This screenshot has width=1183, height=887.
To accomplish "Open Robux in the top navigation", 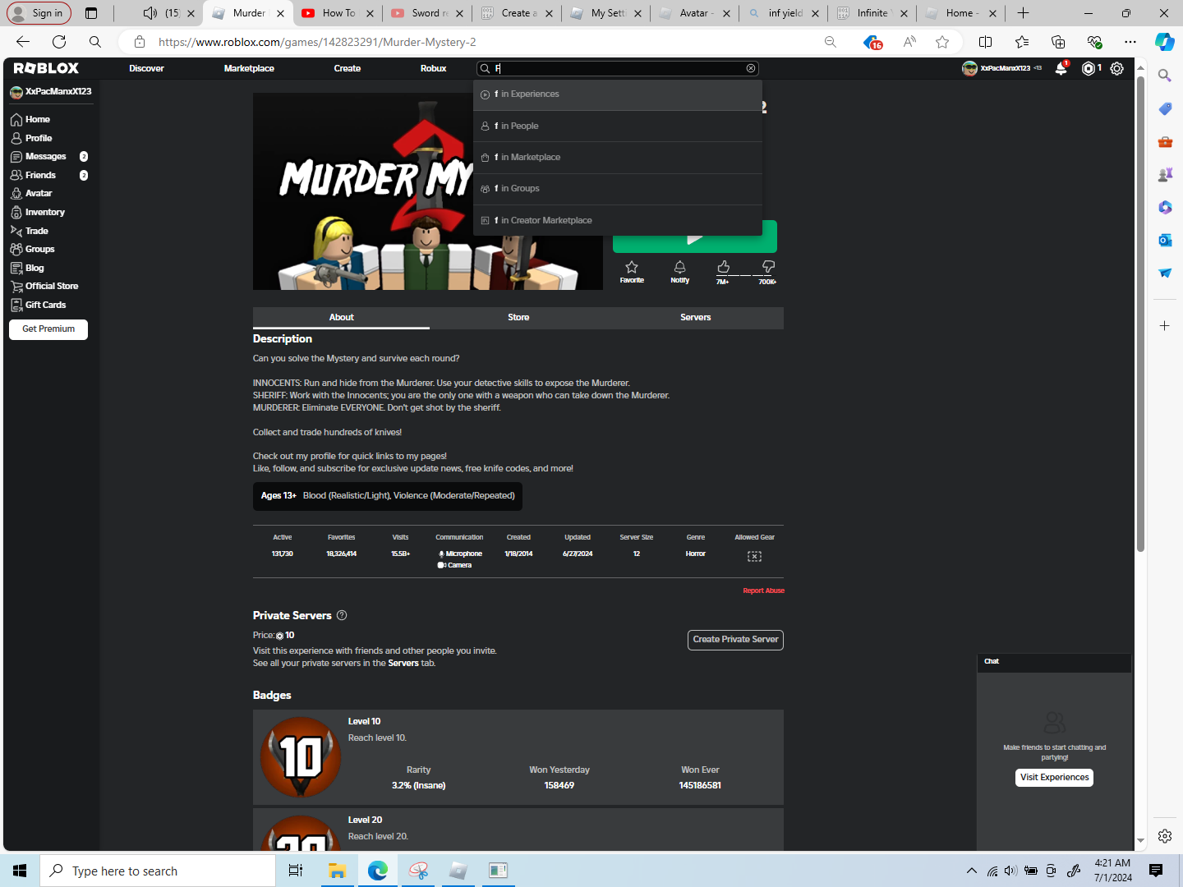I will click(x=433, y=68).
